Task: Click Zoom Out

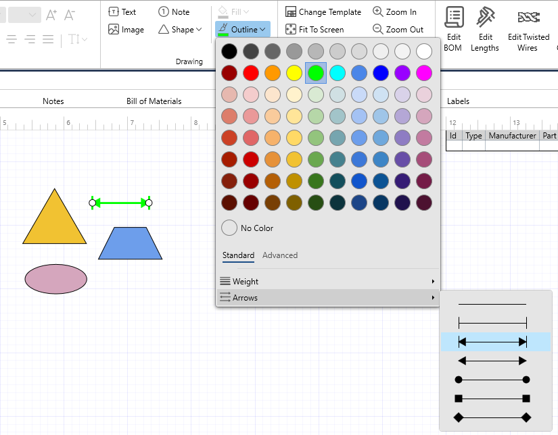Action: pyautogui.click(x=398, y=30)
